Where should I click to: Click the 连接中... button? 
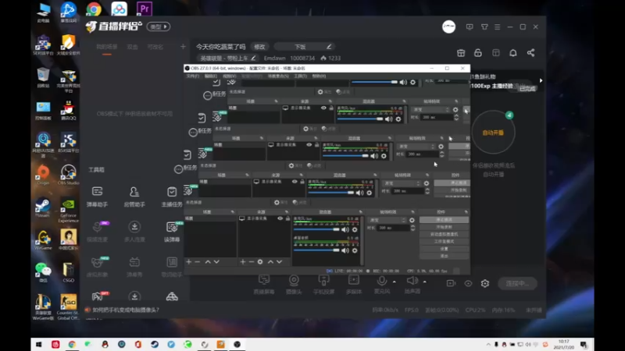[517, 283]
